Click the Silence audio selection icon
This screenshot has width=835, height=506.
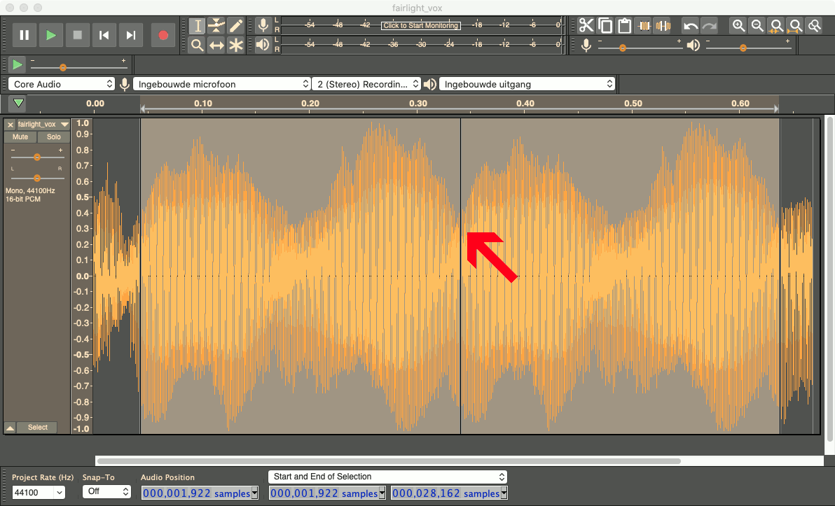[x=663, y=25]
